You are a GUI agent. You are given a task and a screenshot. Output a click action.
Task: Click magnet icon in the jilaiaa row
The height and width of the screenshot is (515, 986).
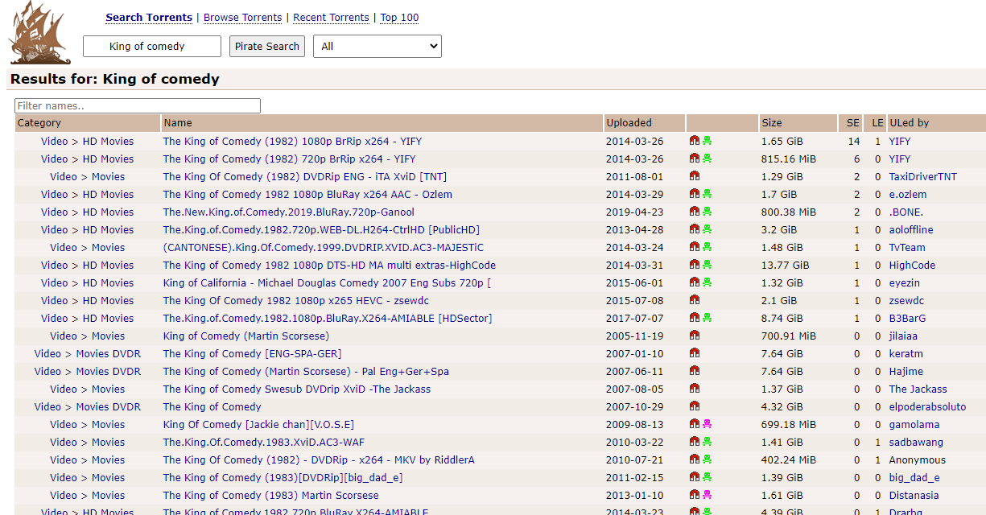click(x=695, y=336)
